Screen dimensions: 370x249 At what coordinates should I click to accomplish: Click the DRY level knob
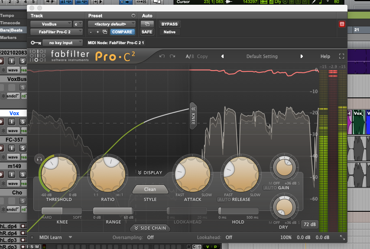(284, 207)
